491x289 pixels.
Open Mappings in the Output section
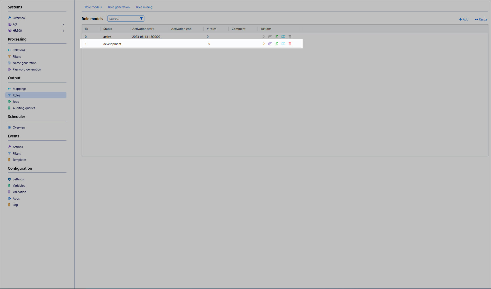(19, 89)
